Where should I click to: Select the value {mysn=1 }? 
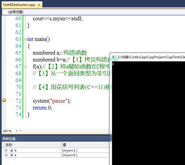[x=70, y=150]
